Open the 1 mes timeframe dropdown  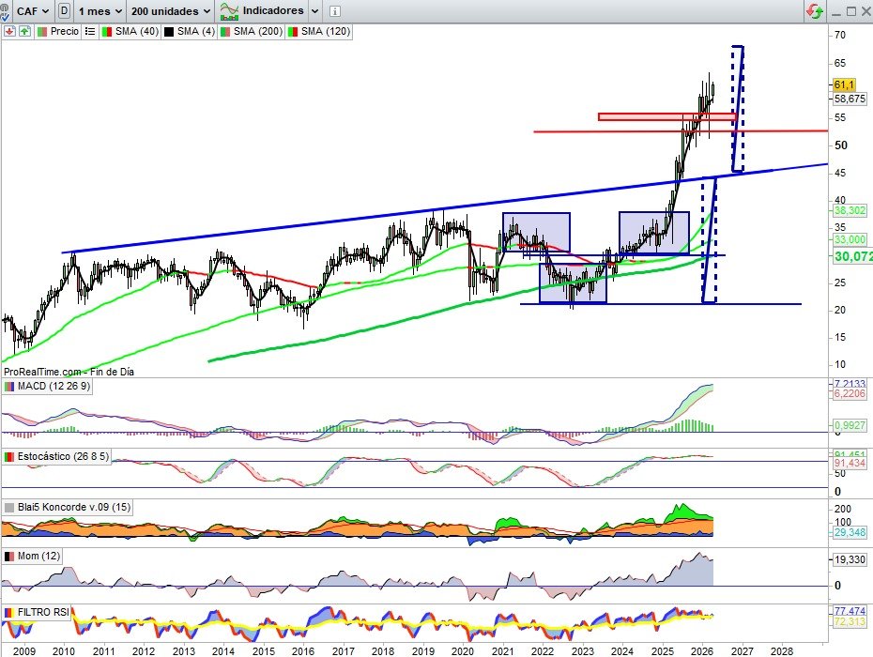click(100, 10)
